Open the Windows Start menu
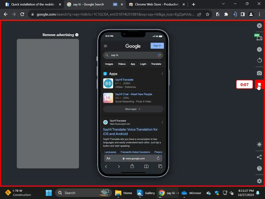 [49, 193]
